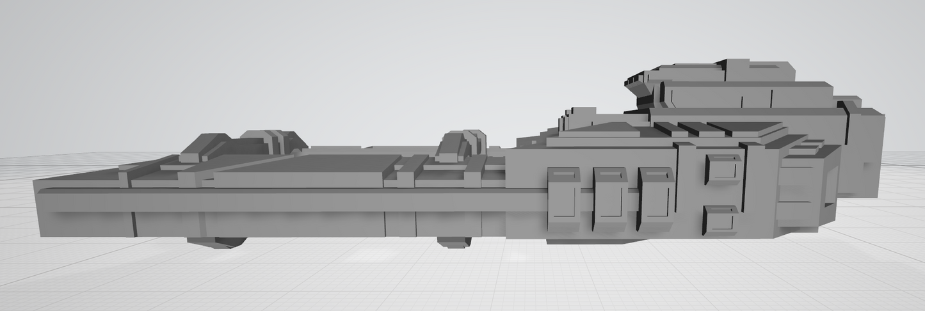Select the long block below the bridge top
Viewport: 925px width, 311px height.
[x=746, y=95]
